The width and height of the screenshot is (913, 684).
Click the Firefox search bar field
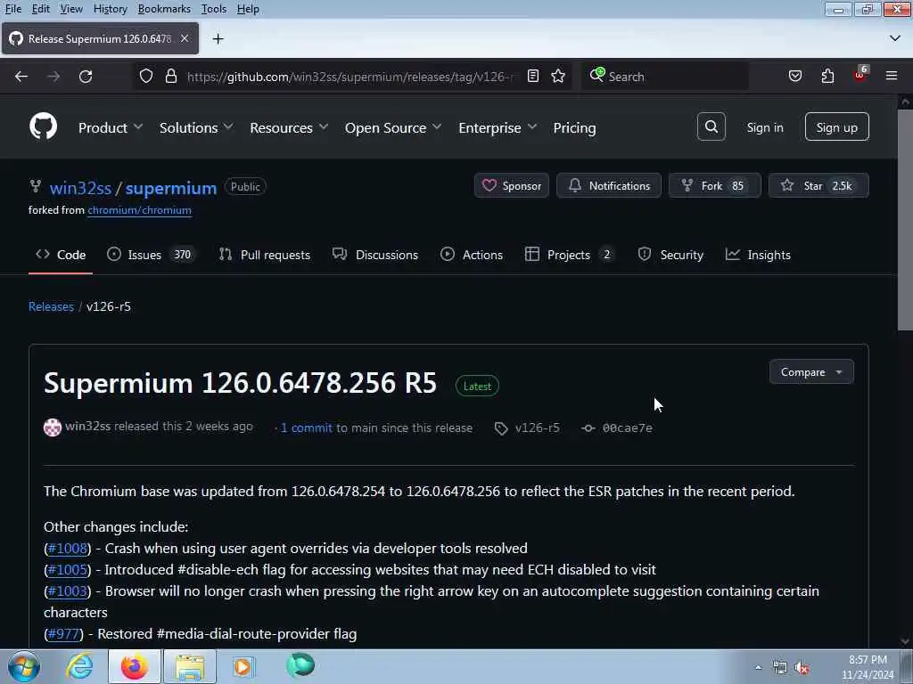[665, 77]
